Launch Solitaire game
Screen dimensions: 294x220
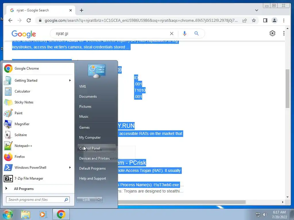[x=38, y=135]
